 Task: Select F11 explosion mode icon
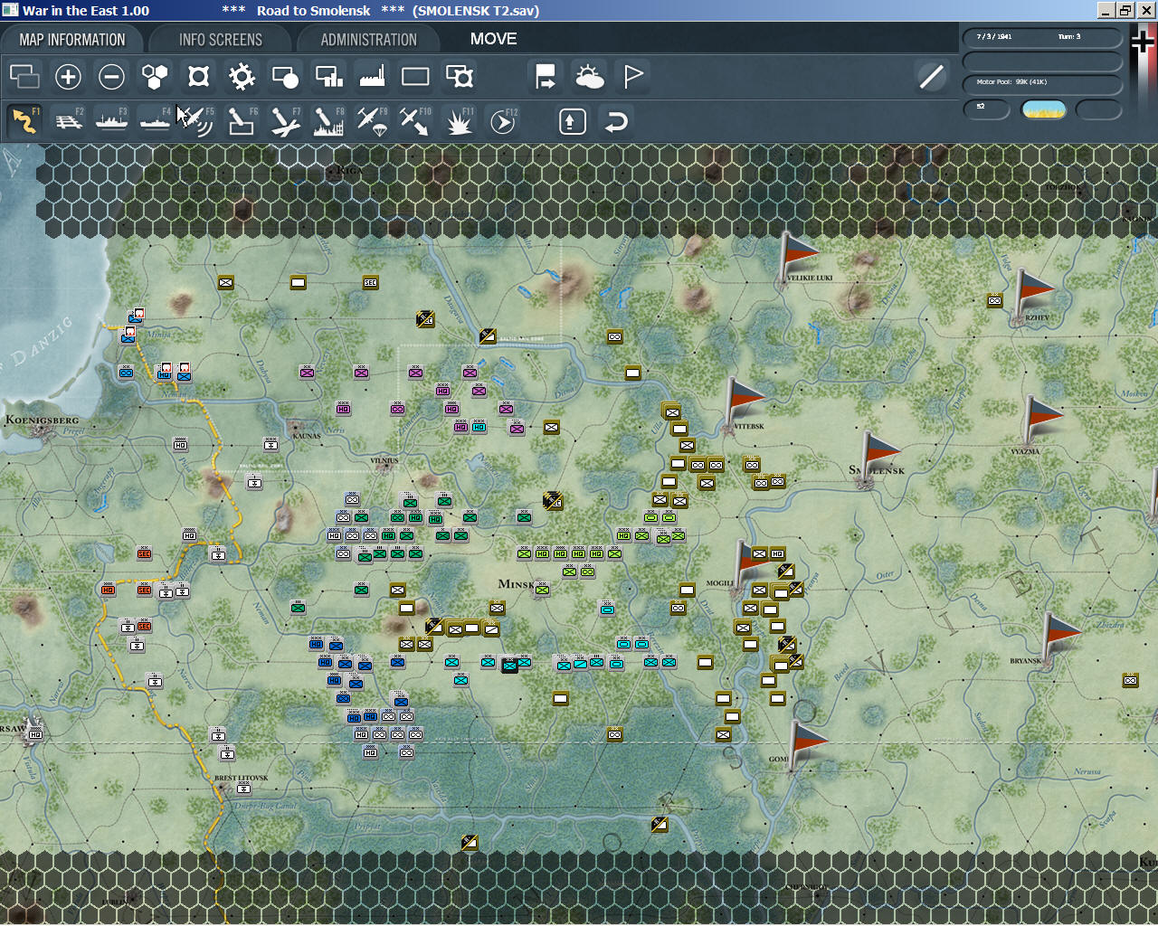coord(460,121)
